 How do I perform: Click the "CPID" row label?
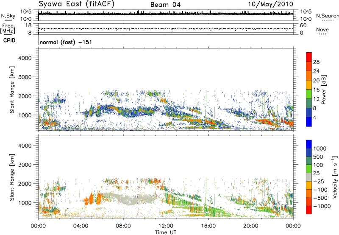coord(9,40)
